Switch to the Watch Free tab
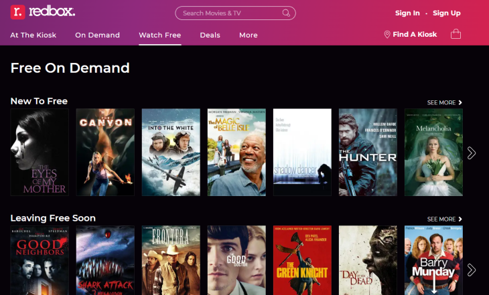The image size is (489, 295). click(160, 35)
